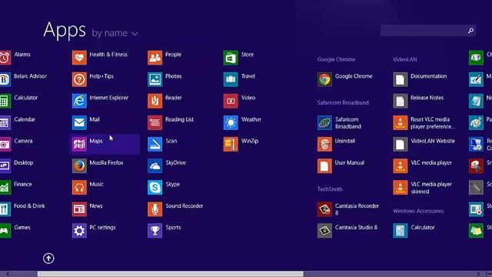Click the apps search field

(428, 31)
